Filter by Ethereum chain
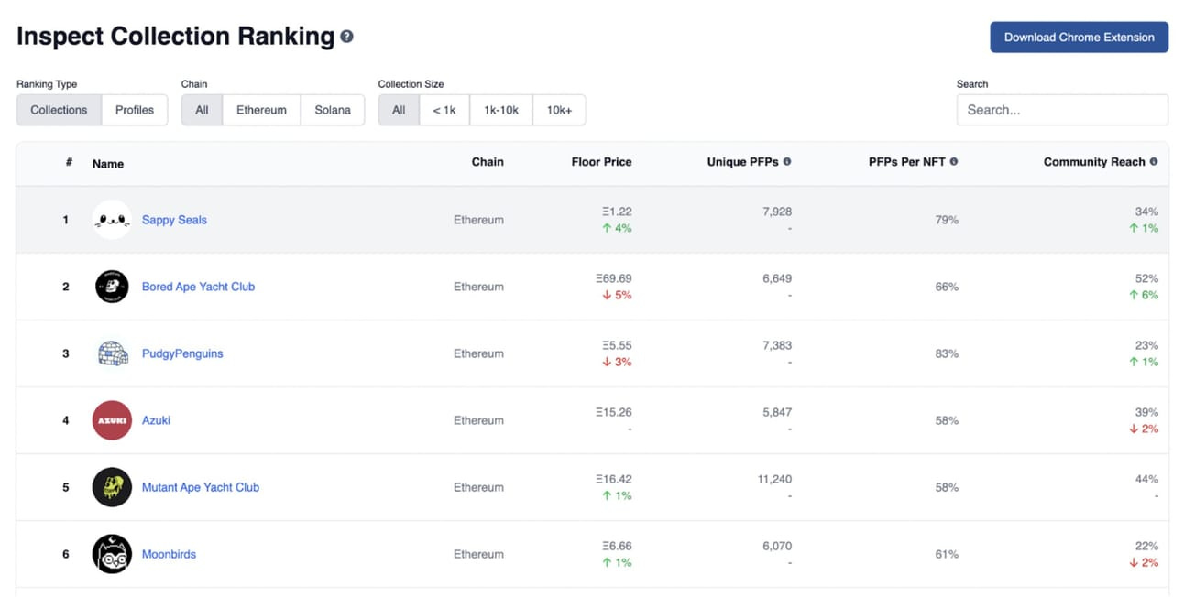 pyautogui.click(x=261, y=110)
